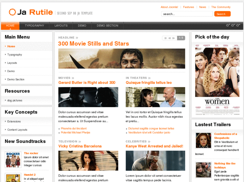Viewport: 244px width, 182px height.
Task: Click Nothing like the holidays thumbnail
Action: coord(203,170)
